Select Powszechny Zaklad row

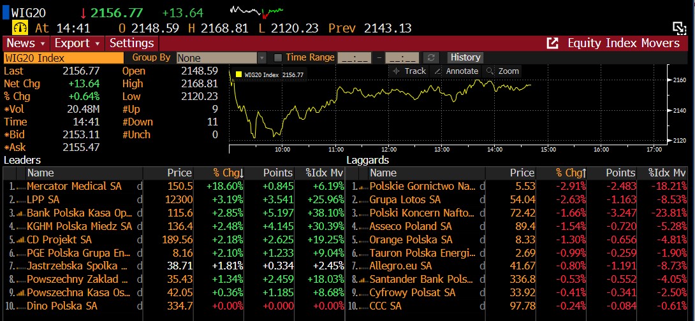[x=173, y=280]
